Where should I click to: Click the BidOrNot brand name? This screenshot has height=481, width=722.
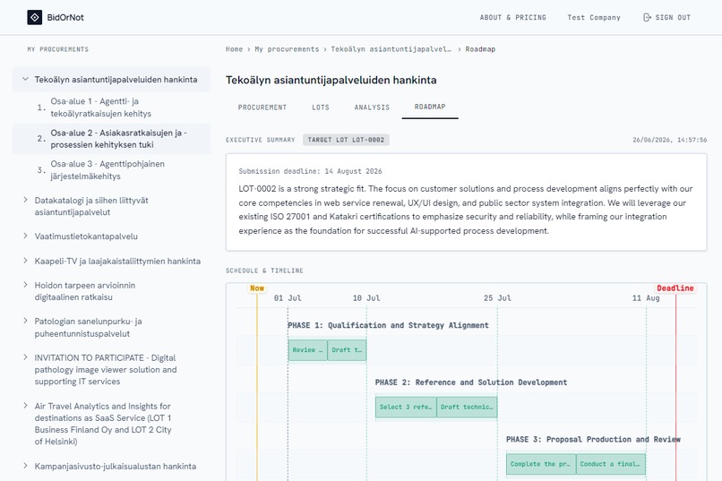(x=65, y=18)
